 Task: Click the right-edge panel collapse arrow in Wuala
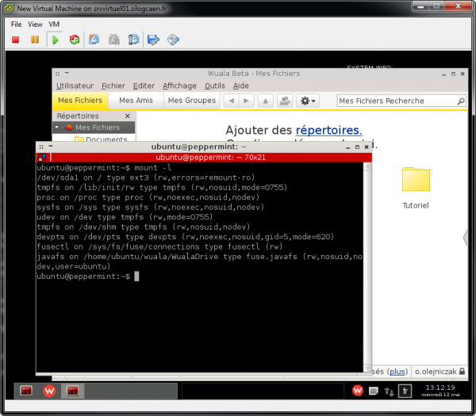465,237
